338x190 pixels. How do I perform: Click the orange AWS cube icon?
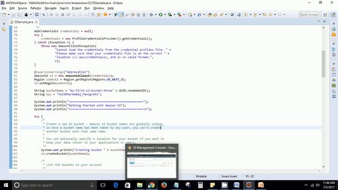click(x=106, y=15)
